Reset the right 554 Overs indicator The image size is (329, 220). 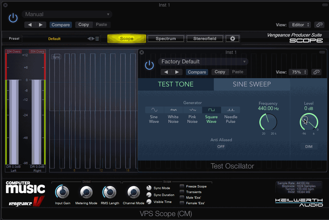[x=37, y=52]
